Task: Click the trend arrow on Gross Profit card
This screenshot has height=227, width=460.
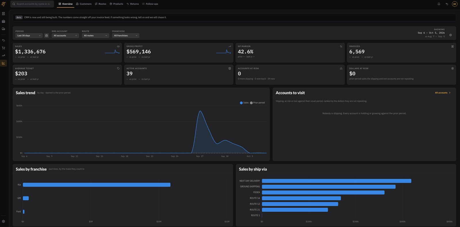Action: tap(230, 46)
